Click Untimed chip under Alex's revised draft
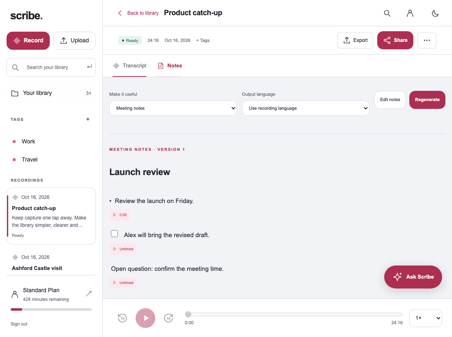 pyautogui.click(x=123, y=249)
